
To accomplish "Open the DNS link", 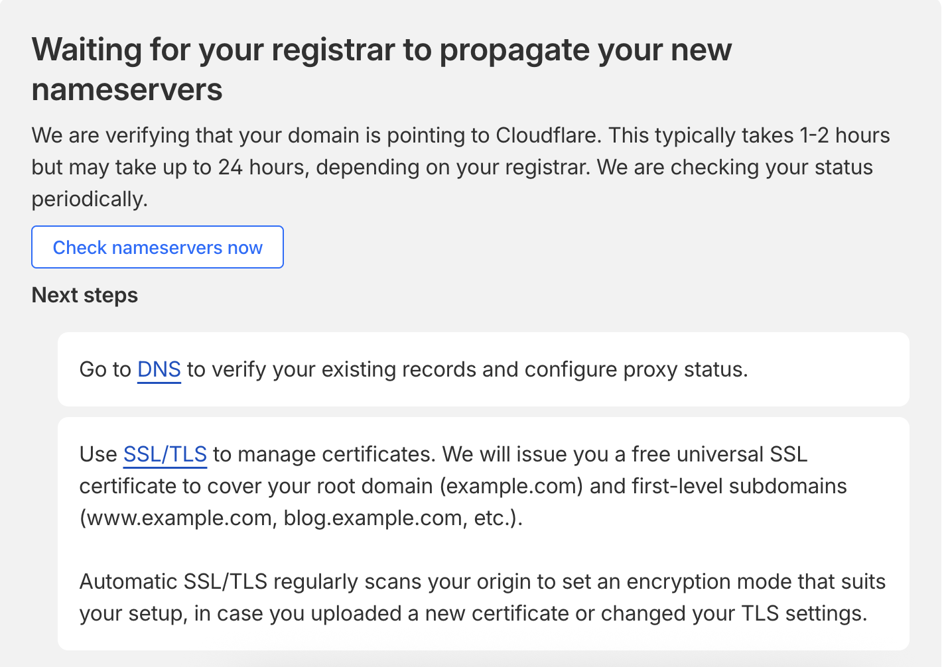I will click(x=159, y=369).
